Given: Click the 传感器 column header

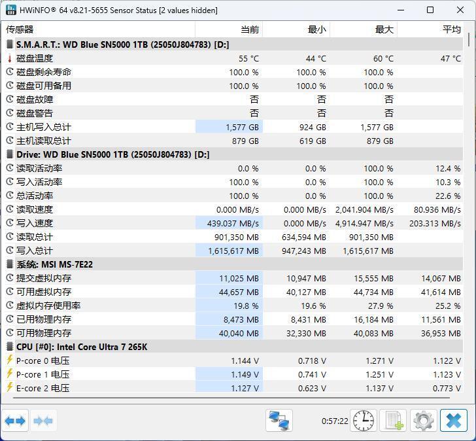Looking at the screenshot, I should 99,29.
